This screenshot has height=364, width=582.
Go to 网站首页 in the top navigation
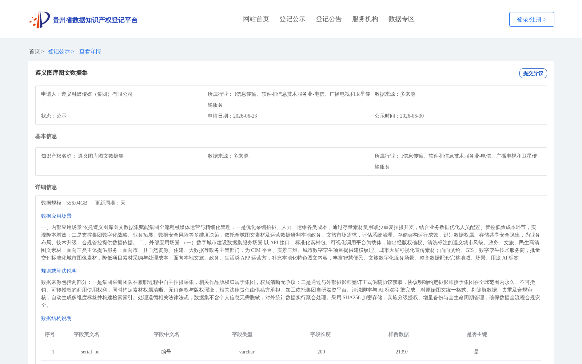(256, 19)
